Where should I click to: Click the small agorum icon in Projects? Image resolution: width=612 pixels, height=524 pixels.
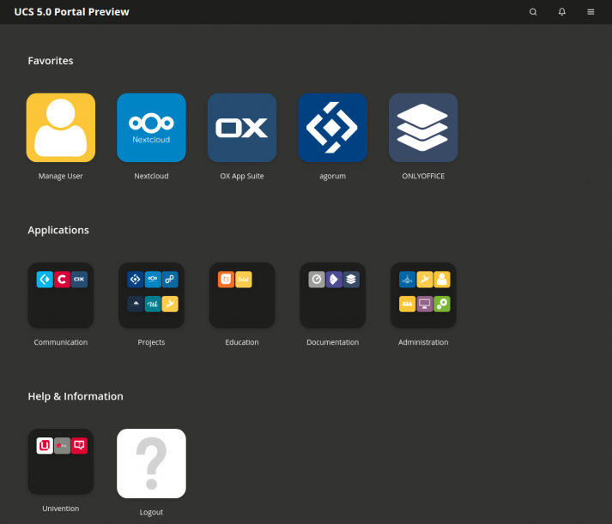click(x=136, y=280)
